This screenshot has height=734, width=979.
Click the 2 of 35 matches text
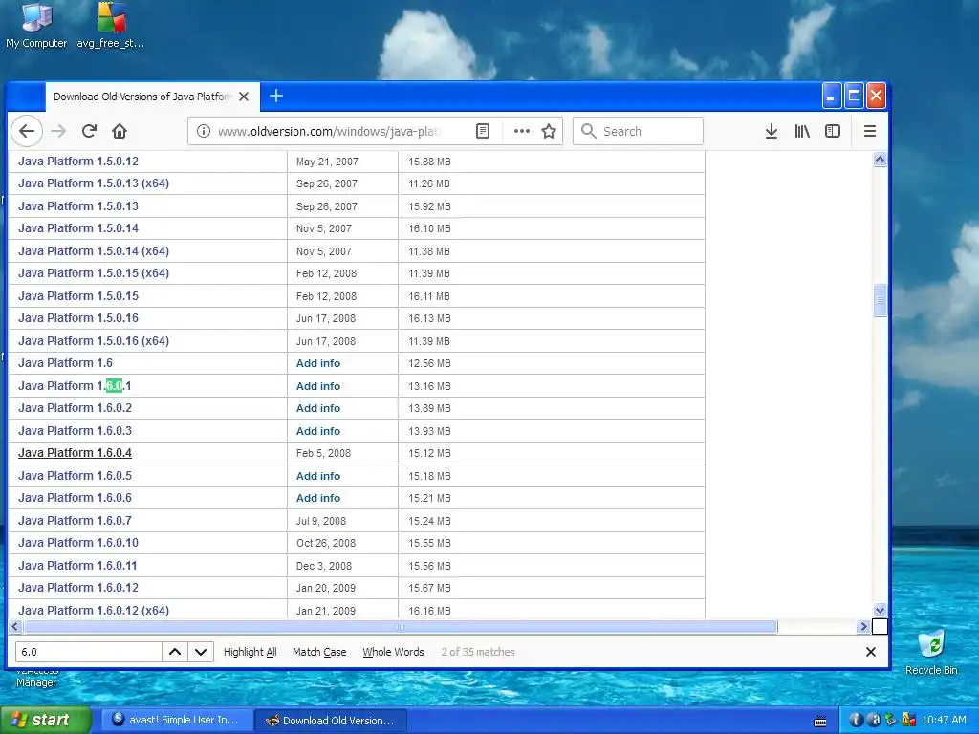478,652
